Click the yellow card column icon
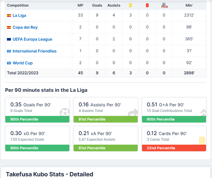This screenshot has height=178, width=212. tap(130, 5)
